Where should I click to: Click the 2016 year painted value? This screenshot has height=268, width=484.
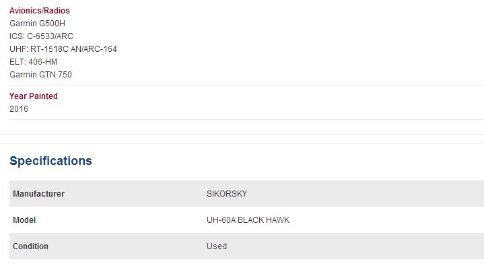pyautogui.click(x=19, y=109)
